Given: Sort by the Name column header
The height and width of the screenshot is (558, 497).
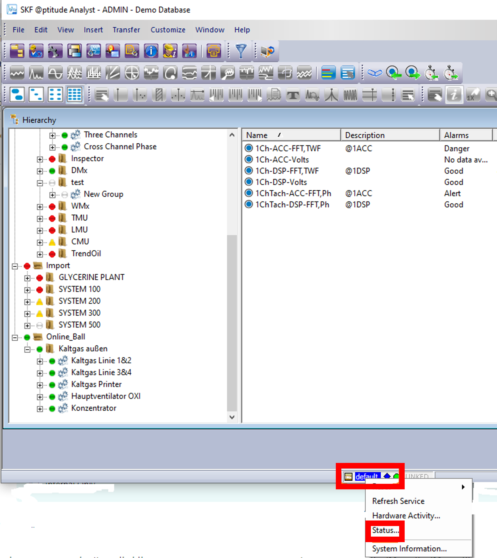Looking at the screenshot, I should [292, 135].
